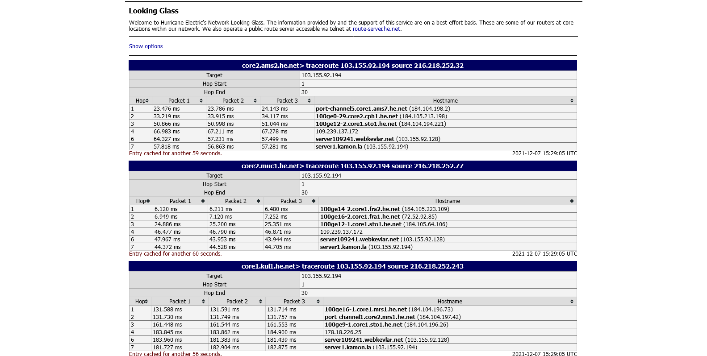Screen dimensions: 707x356
Task: Sort muc1 table by Hop arrows
Action: pos(147,201)
